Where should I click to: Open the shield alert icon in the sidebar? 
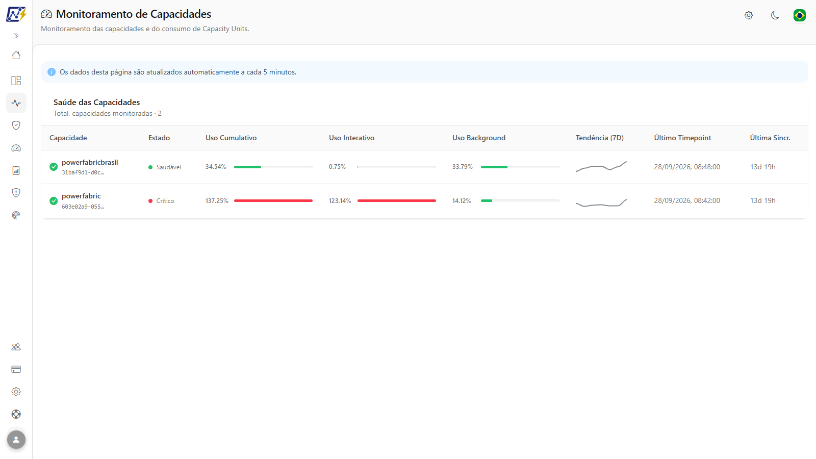[x=16, y=193]
